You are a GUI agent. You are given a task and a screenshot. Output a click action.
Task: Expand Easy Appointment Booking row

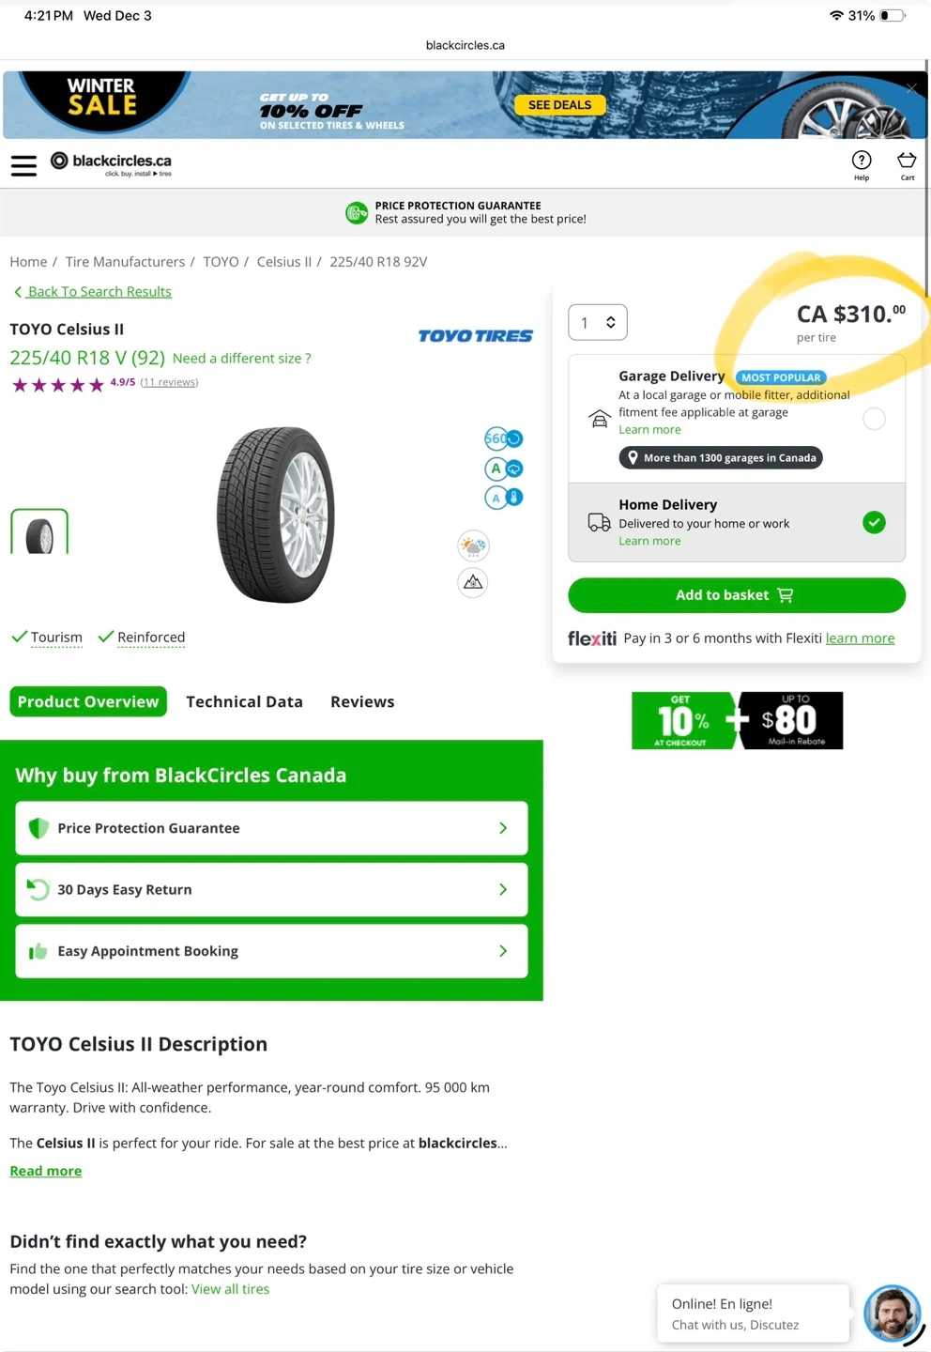pos(271,951)
